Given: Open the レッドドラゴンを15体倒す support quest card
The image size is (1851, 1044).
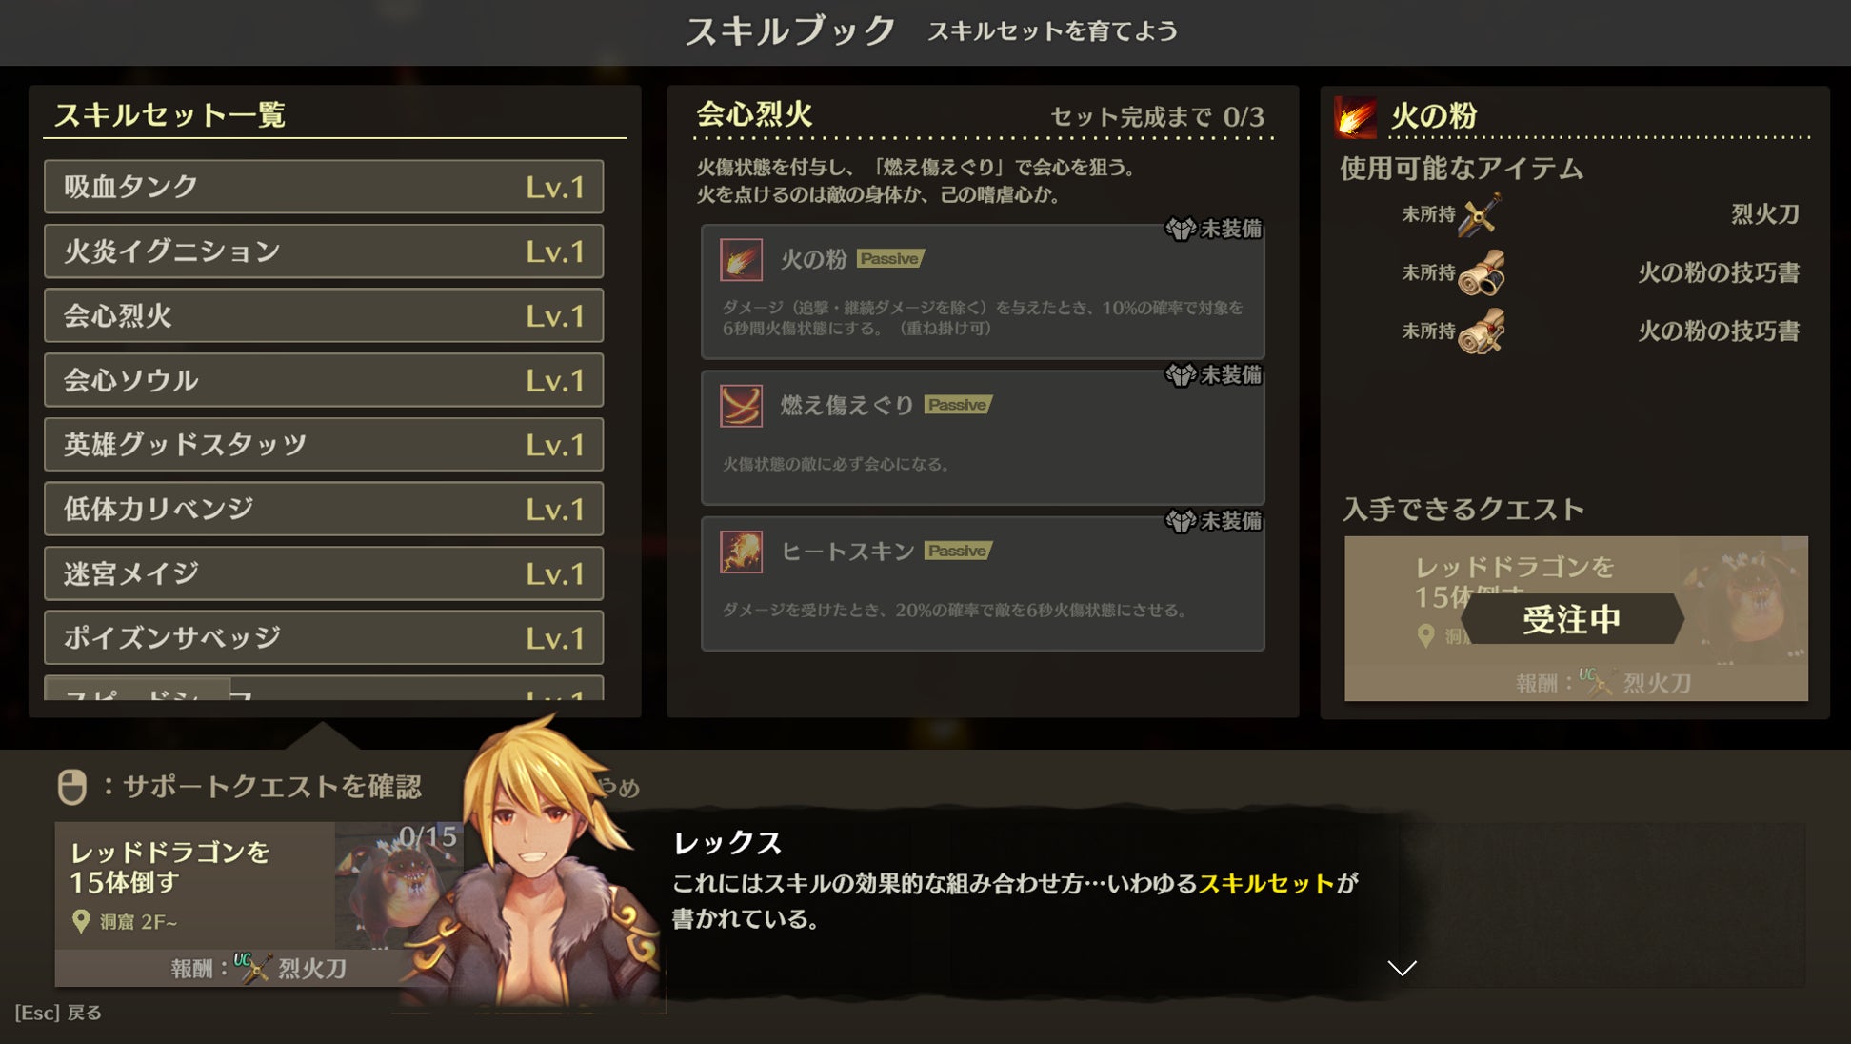Looking at the screenshot, I should point(259,904).
